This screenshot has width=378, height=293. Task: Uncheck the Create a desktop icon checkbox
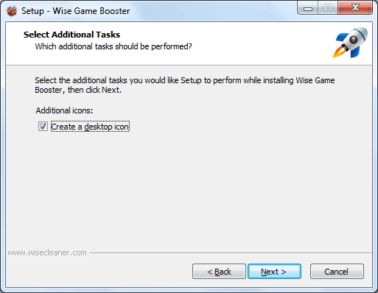43,127
